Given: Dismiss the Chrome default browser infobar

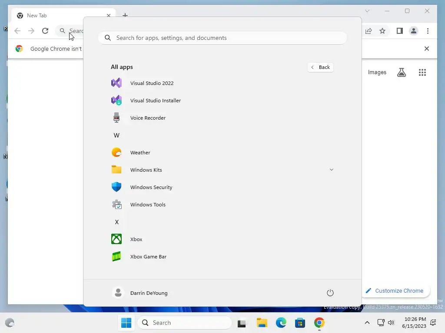Looking at the screenshot, I should click(x=427, y=49).
